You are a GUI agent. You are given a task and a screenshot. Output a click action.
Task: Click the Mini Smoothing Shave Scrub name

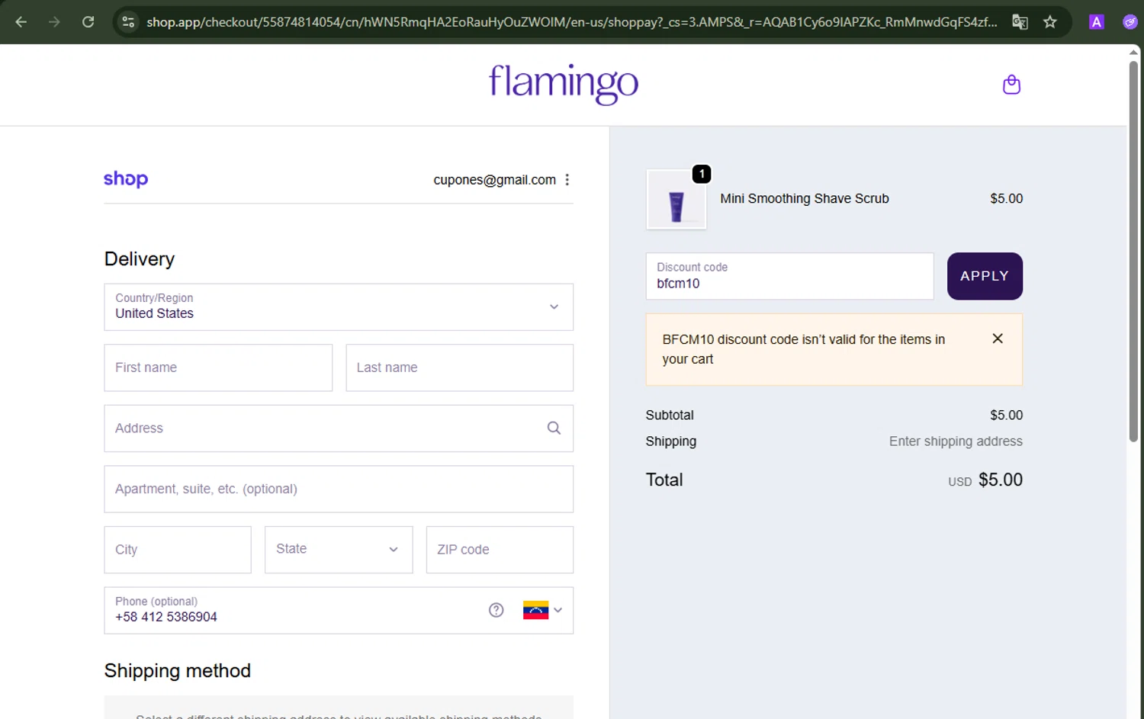[805, 198]
